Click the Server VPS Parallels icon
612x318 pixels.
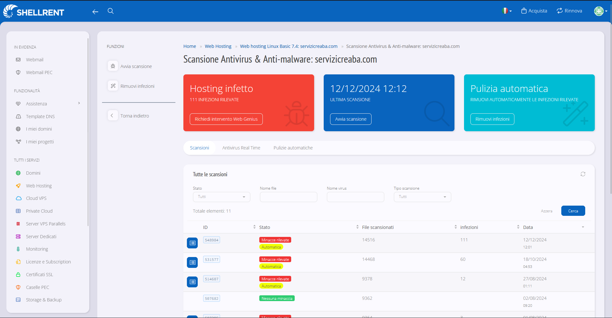(x=18, y=224)
